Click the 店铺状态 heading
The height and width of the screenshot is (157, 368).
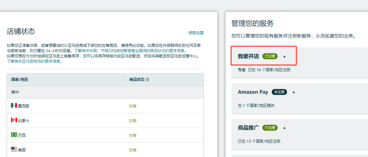tap(21, 31)
